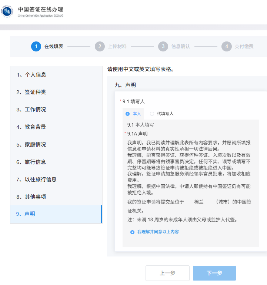This screenshot has width=267, height=285.
Task: Open 旅行信息 in the left menu
Action: coord(31,162)
